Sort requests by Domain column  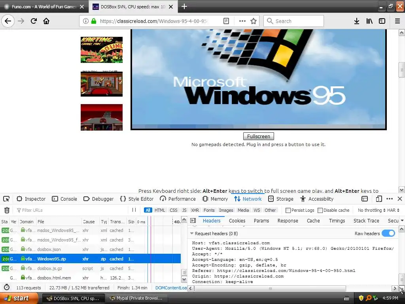(27, 222)
